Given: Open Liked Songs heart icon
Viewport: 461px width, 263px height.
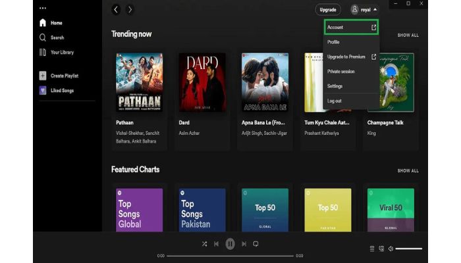Looking at the screenshot, I should click(x=43, y=91).
